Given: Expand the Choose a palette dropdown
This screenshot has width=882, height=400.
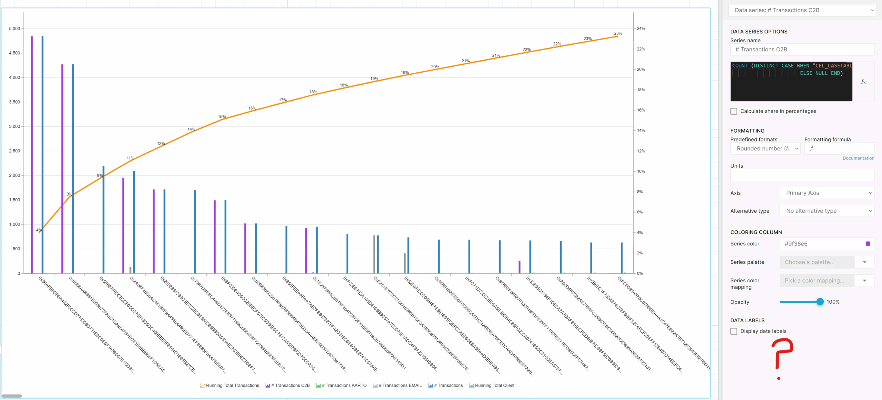Looking at the screenshot, I should click(x=826, y=262).
